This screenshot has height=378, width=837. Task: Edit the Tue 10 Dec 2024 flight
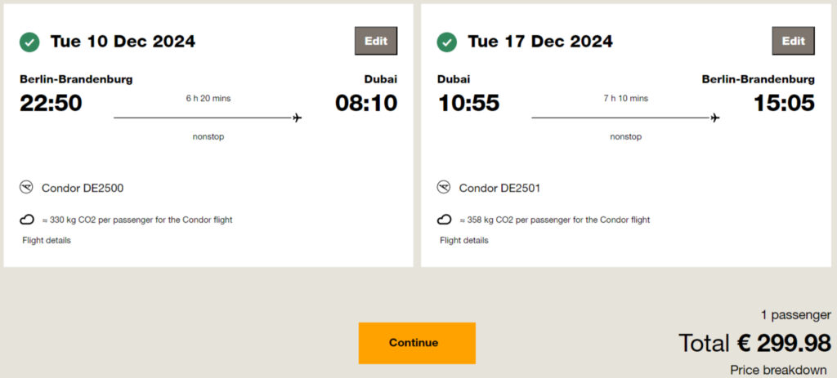[376, 41]
